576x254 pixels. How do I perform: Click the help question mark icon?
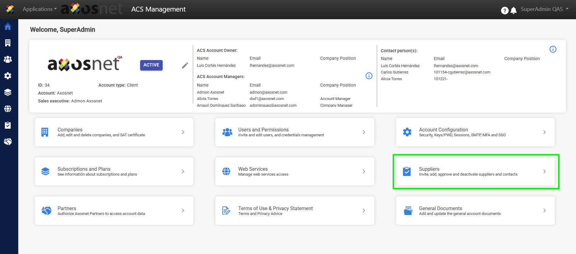[505, 11]
